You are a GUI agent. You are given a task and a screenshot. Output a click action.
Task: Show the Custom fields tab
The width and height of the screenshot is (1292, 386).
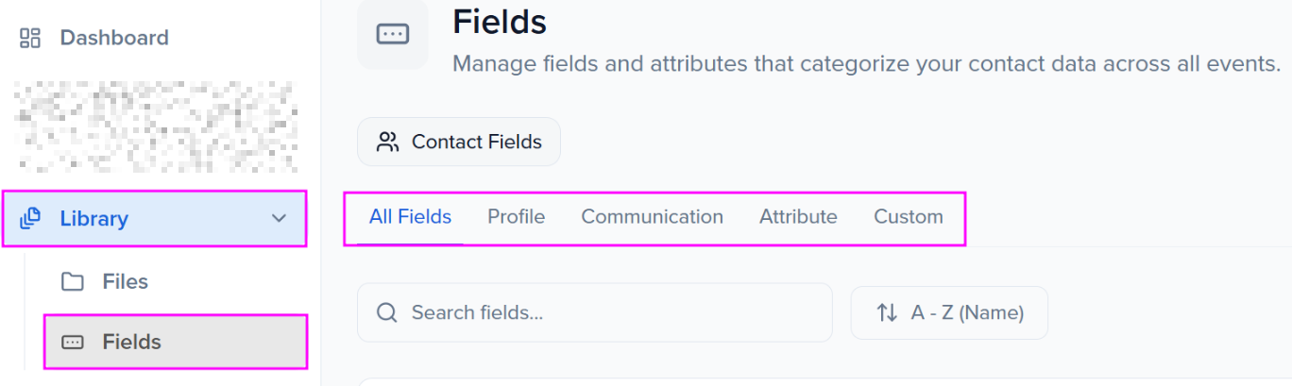(x=908, y=217)
